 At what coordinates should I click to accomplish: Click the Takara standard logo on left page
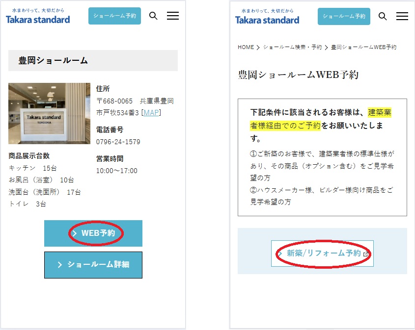[x=38, y=16]
